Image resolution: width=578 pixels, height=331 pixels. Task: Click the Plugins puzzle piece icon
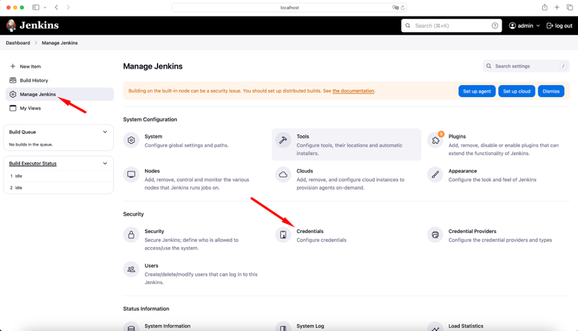tap(435, 140)
